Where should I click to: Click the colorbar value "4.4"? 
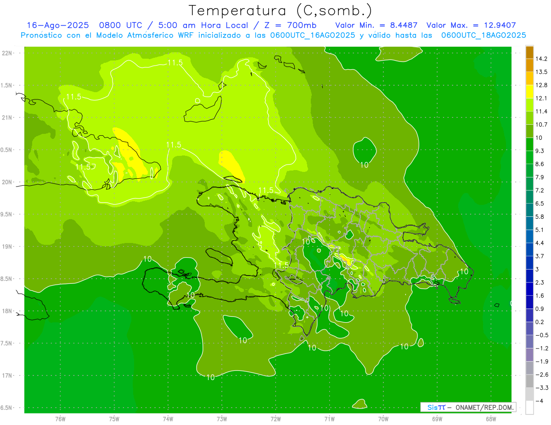coord(540,243)
